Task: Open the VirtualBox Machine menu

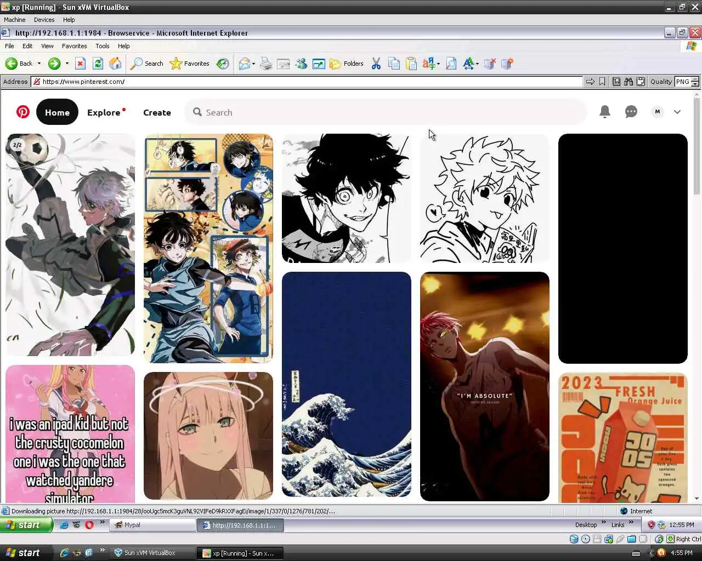Action: pos(15,20)
